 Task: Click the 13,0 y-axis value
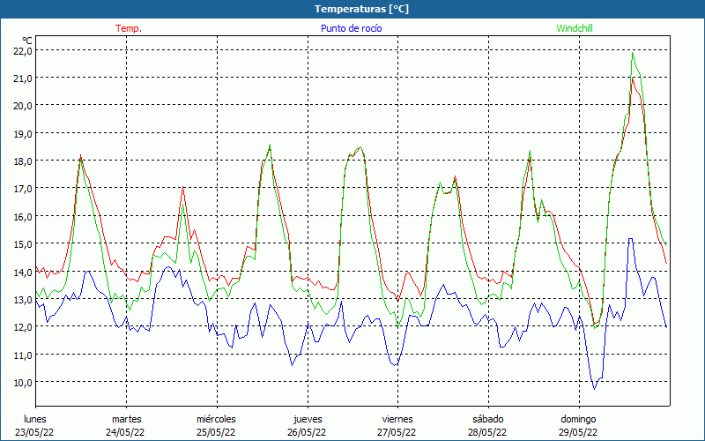(23, 299)
